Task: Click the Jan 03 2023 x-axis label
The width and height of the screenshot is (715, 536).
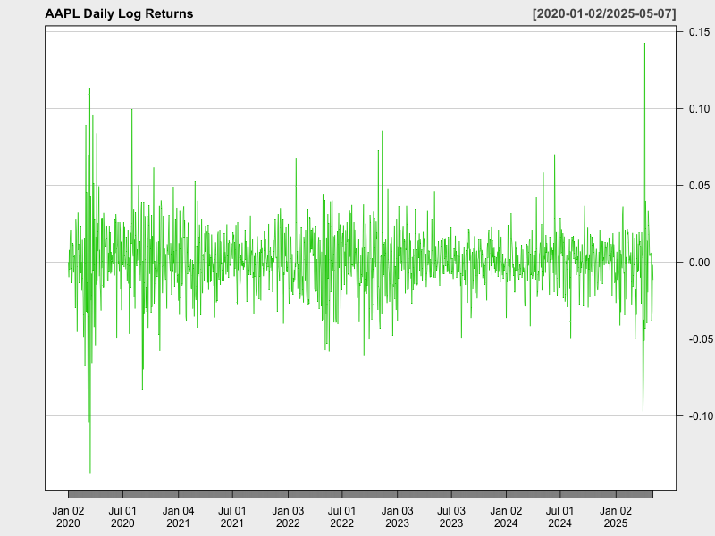Action: tap(397, 517)
